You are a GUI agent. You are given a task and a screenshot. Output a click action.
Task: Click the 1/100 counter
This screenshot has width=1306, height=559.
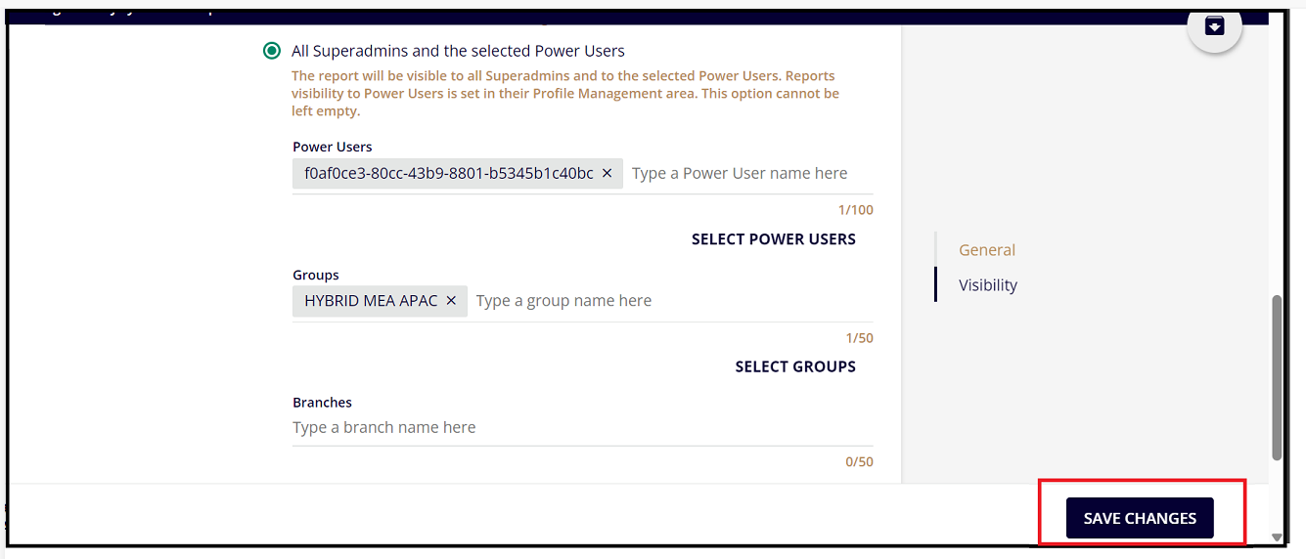tap(856, 210)
